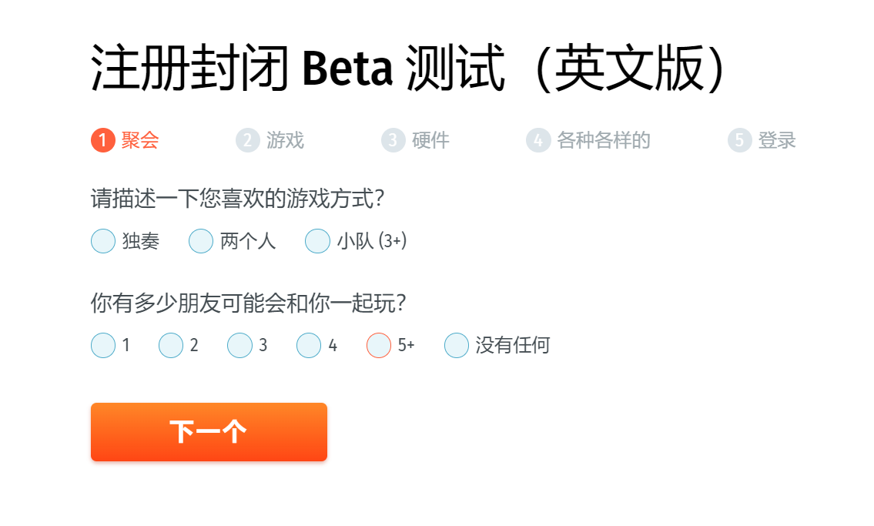Select the 没有任何 radio option
The image size is (874, 526).
click(x=456, y=345)
